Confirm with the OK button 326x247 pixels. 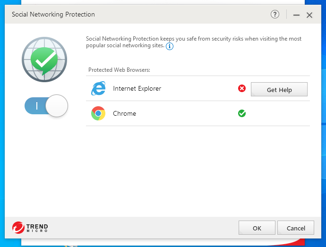(257, 228)
